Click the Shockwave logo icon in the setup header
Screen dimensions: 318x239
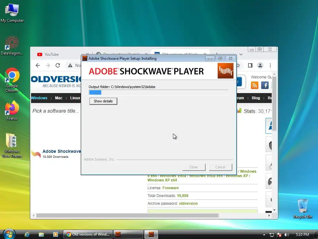tap(225, 71)
